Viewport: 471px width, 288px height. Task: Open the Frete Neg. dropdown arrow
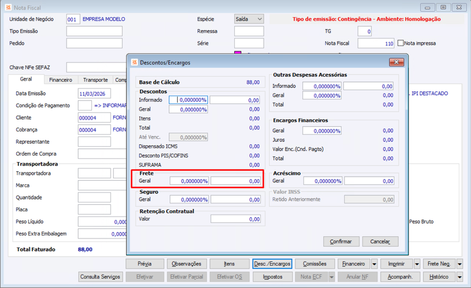point(460,264)
